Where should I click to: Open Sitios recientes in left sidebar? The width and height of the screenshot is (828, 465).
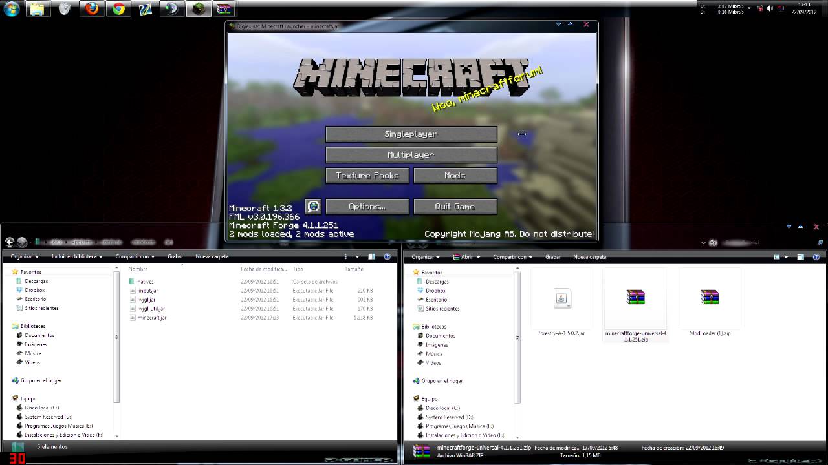pyautogui.click(x=41, y=308)
